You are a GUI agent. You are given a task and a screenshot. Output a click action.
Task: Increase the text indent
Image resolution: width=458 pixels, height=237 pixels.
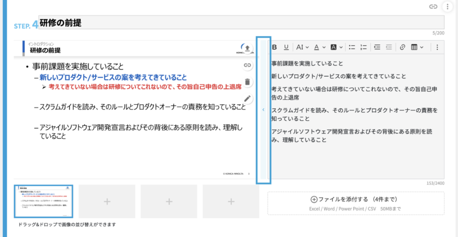click(377, 47)
